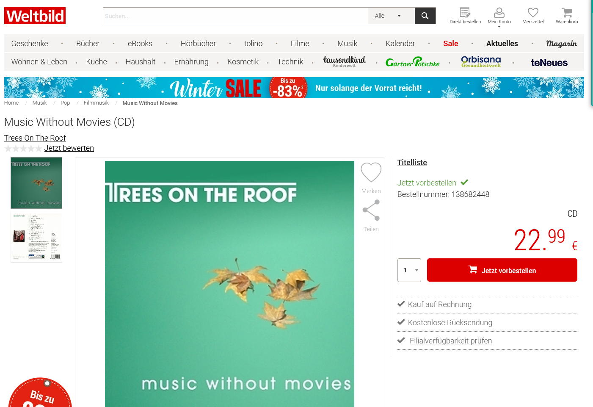Open the quantity selector dropdown

[x=409, y=270]
